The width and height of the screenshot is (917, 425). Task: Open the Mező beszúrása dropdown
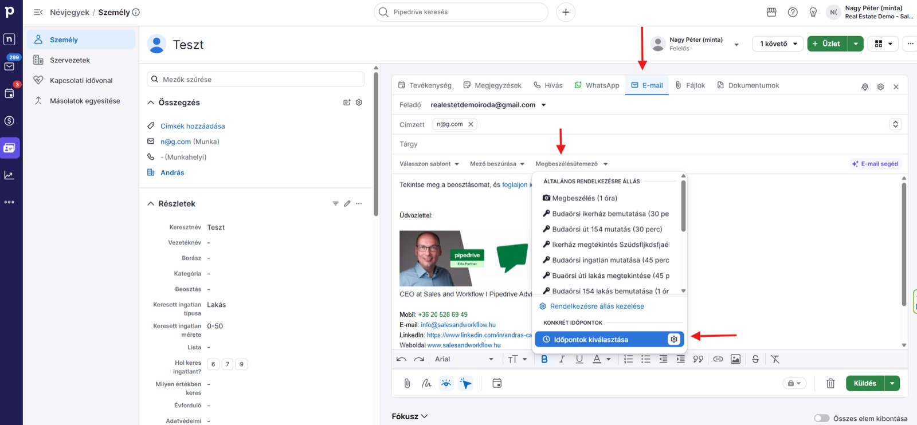497,164
